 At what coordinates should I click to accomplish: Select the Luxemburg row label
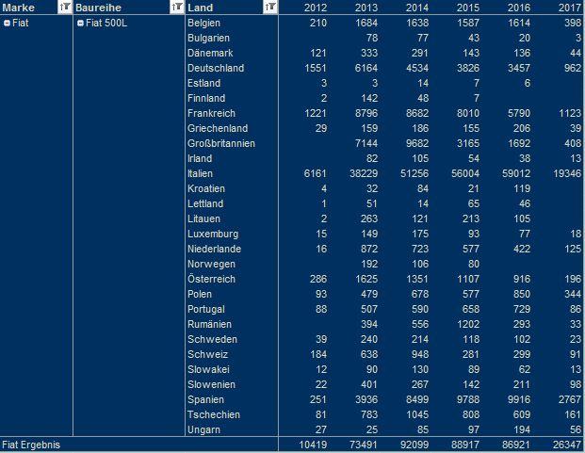(x=213, y=235)
